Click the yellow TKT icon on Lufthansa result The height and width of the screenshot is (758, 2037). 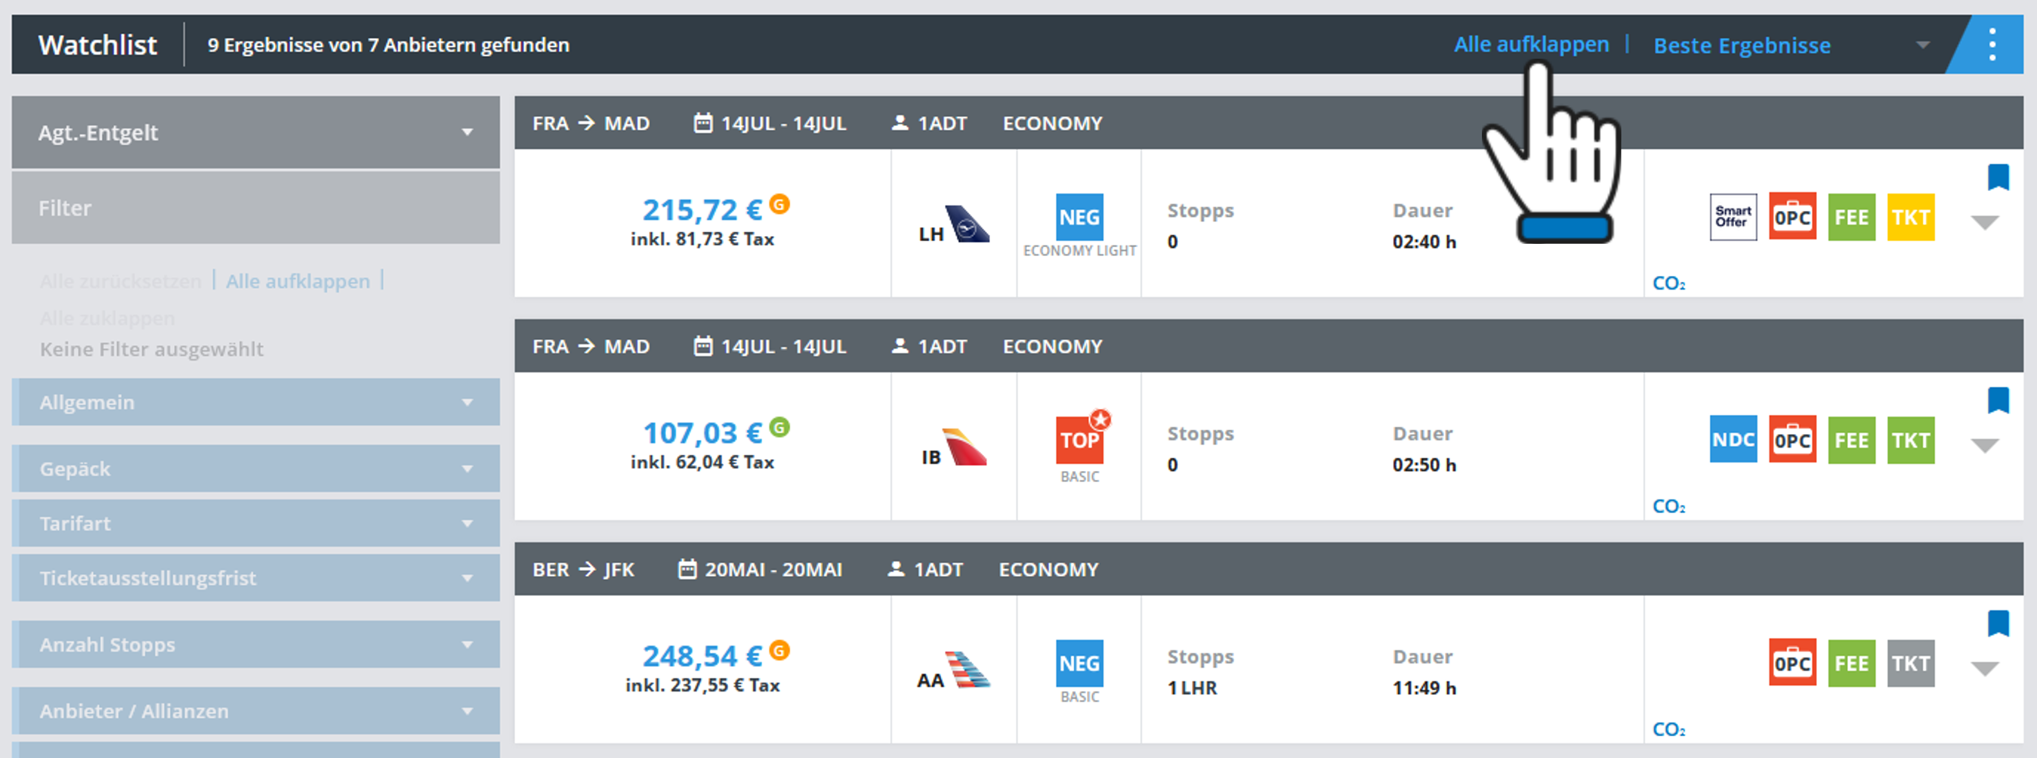1910,217
